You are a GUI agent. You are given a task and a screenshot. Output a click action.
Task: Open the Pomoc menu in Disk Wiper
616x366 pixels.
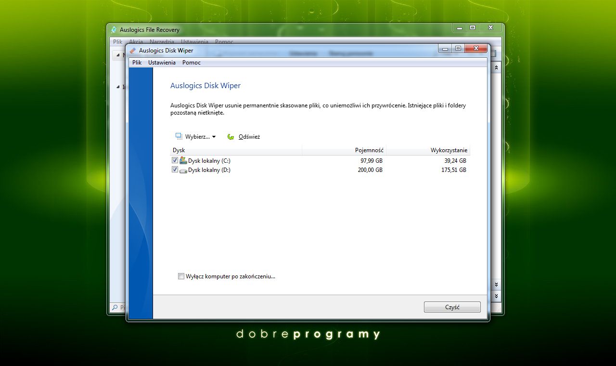pyautogui.click(x=192, y=63)
